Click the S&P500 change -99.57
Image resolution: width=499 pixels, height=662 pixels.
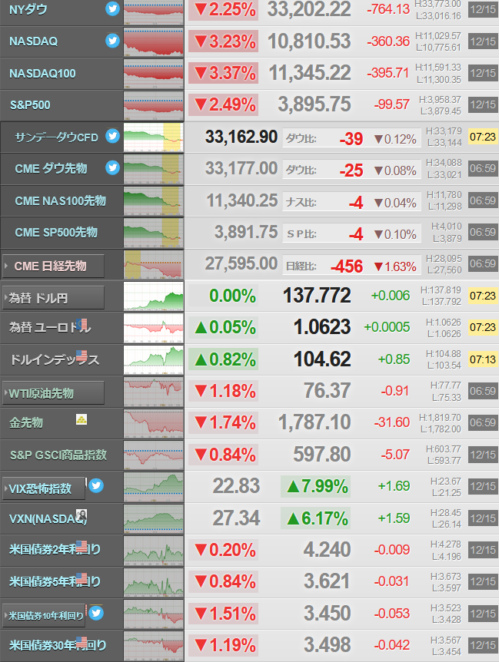pos(391,104)
